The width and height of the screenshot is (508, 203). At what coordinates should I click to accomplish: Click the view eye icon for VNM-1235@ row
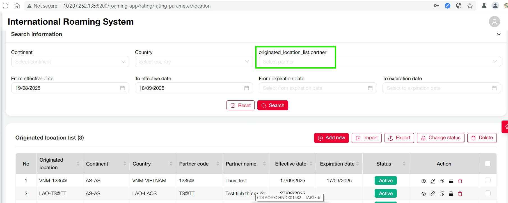coord(424,181)
